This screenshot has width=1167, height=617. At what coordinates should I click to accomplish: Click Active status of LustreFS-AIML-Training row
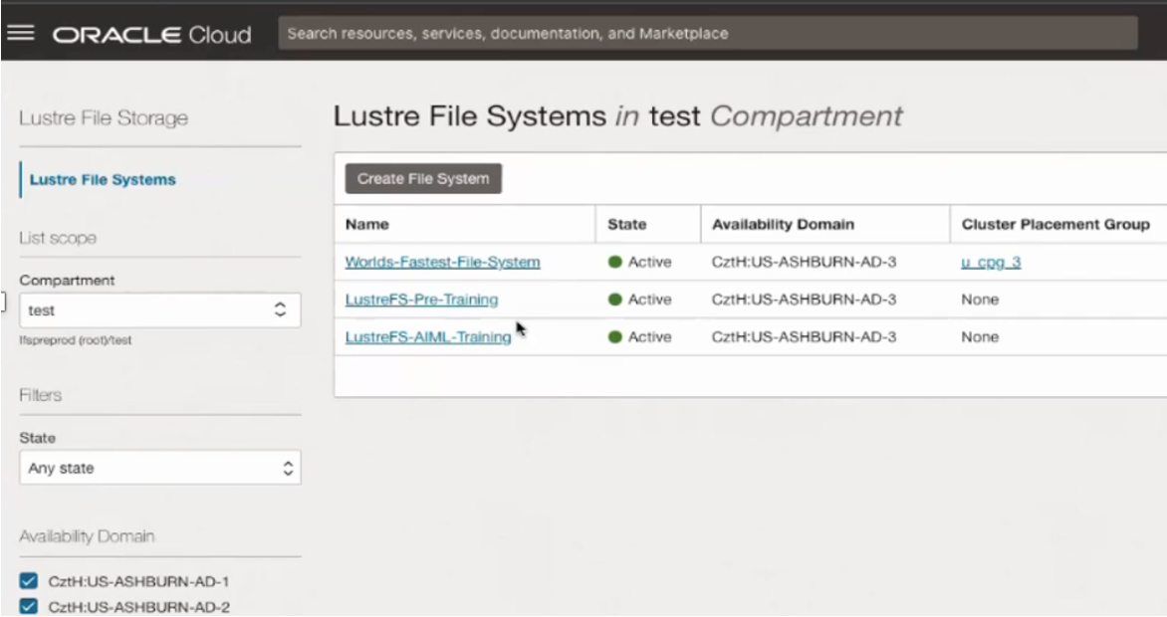(x=650, y=337)
